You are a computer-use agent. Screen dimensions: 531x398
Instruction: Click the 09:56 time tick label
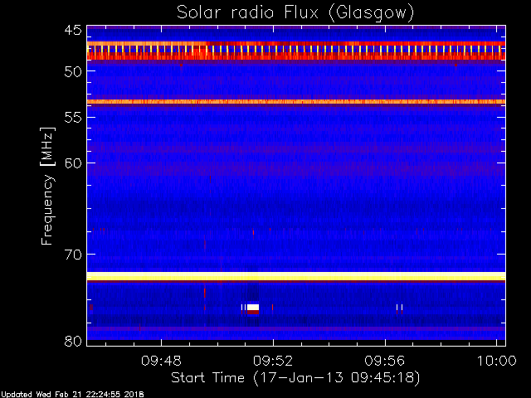coord(385,361)
